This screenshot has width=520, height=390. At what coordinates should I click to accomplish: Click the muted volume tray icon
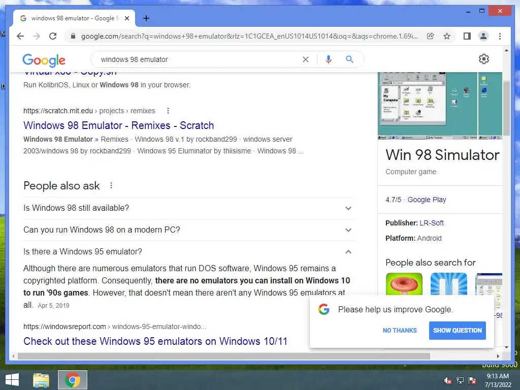coord(447,380)
